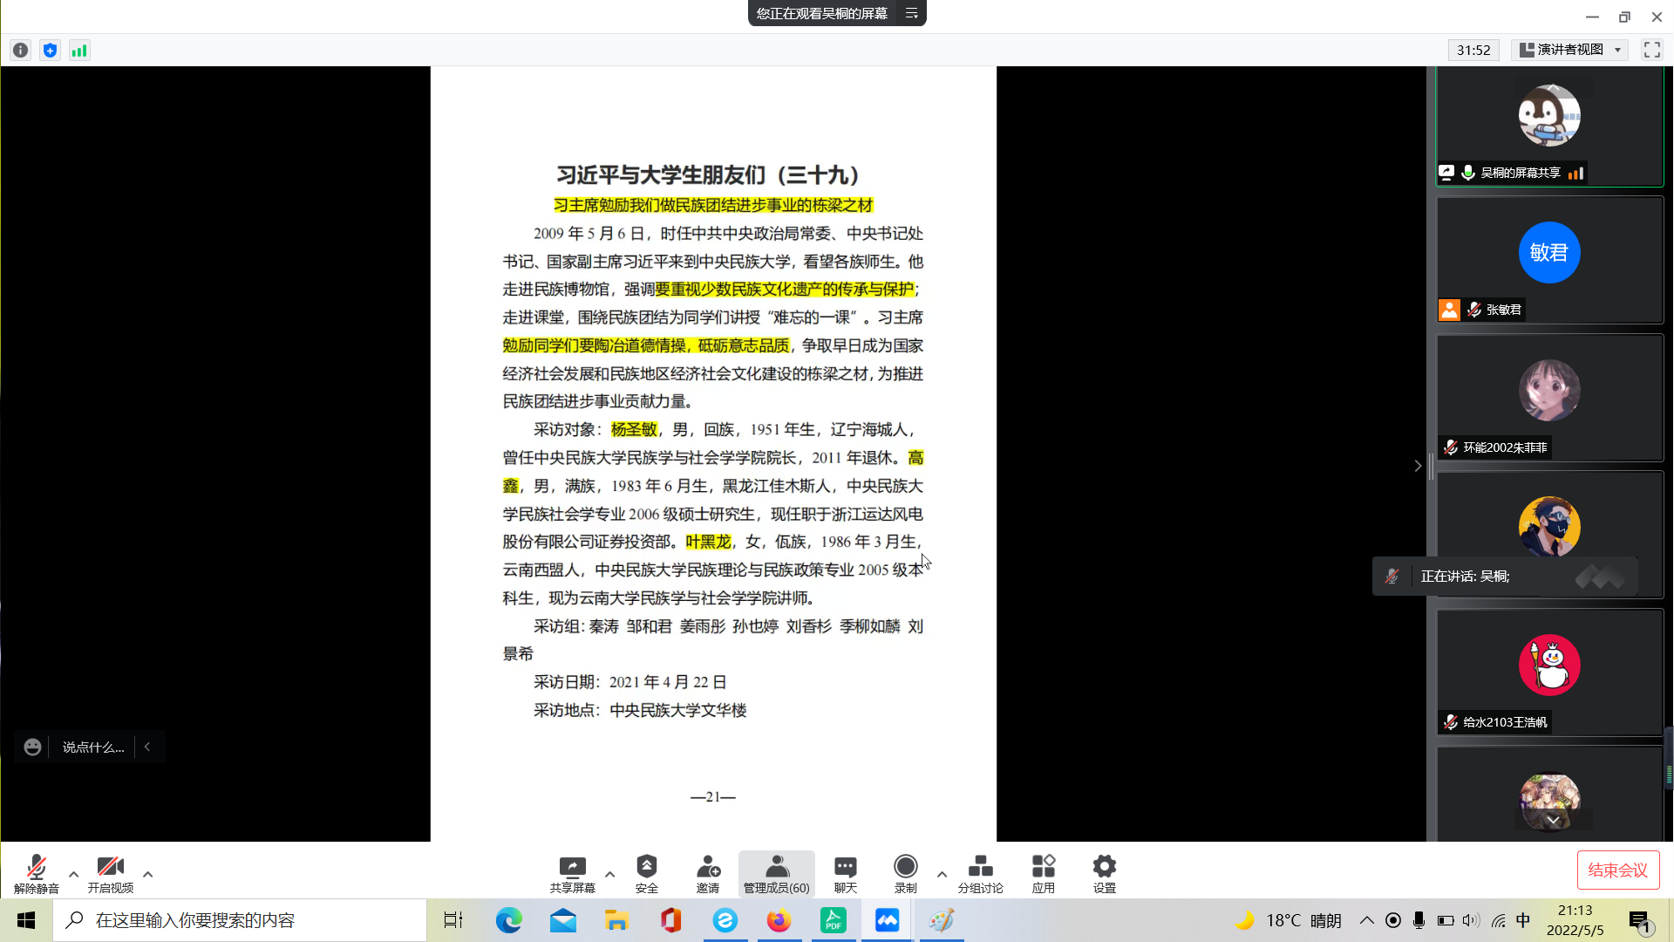Screen dimensions: 1674x942
Task: Open 演讲者视图 view dropdown
Action: coord(1569,50)
